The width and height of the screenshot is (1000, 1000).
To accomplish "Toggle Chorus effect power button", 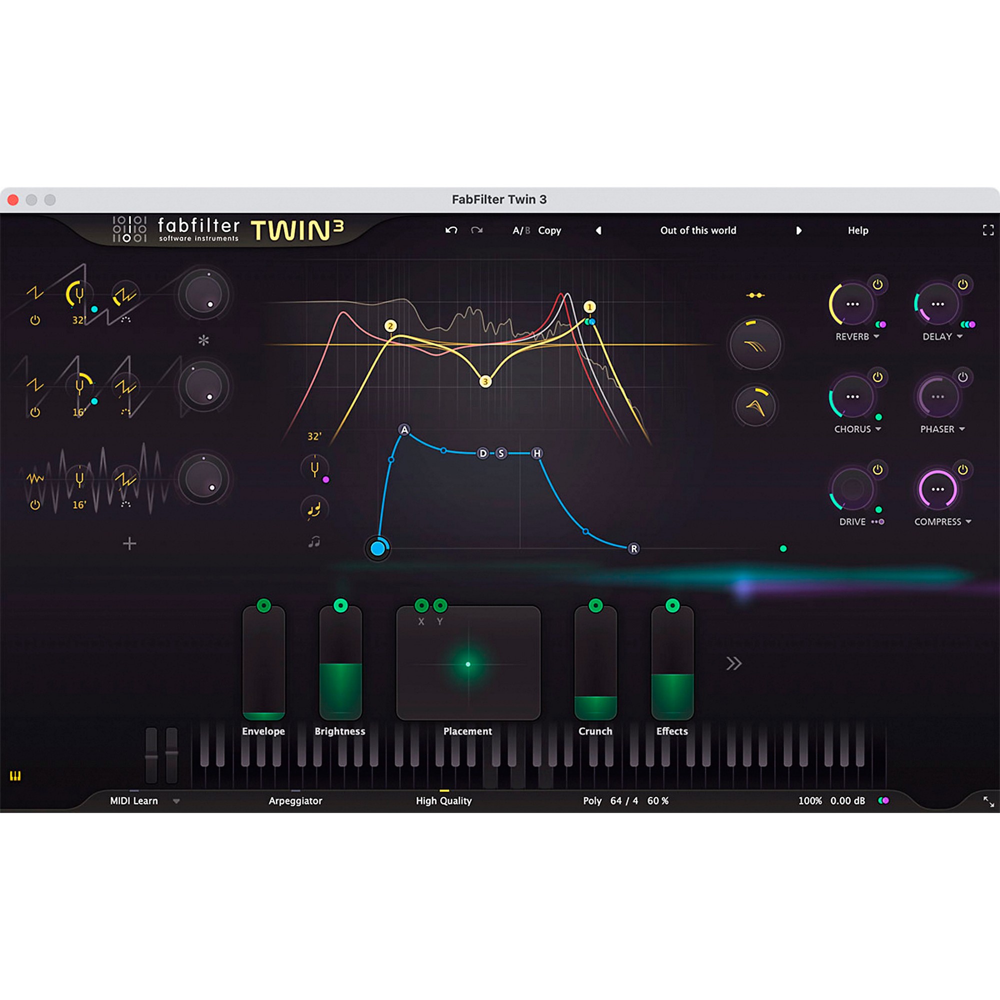I will tap(877, 377).
